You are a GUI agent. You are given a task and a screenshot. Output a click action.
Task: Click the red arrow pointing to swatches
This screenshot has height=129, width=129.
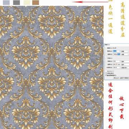[90, 2]
